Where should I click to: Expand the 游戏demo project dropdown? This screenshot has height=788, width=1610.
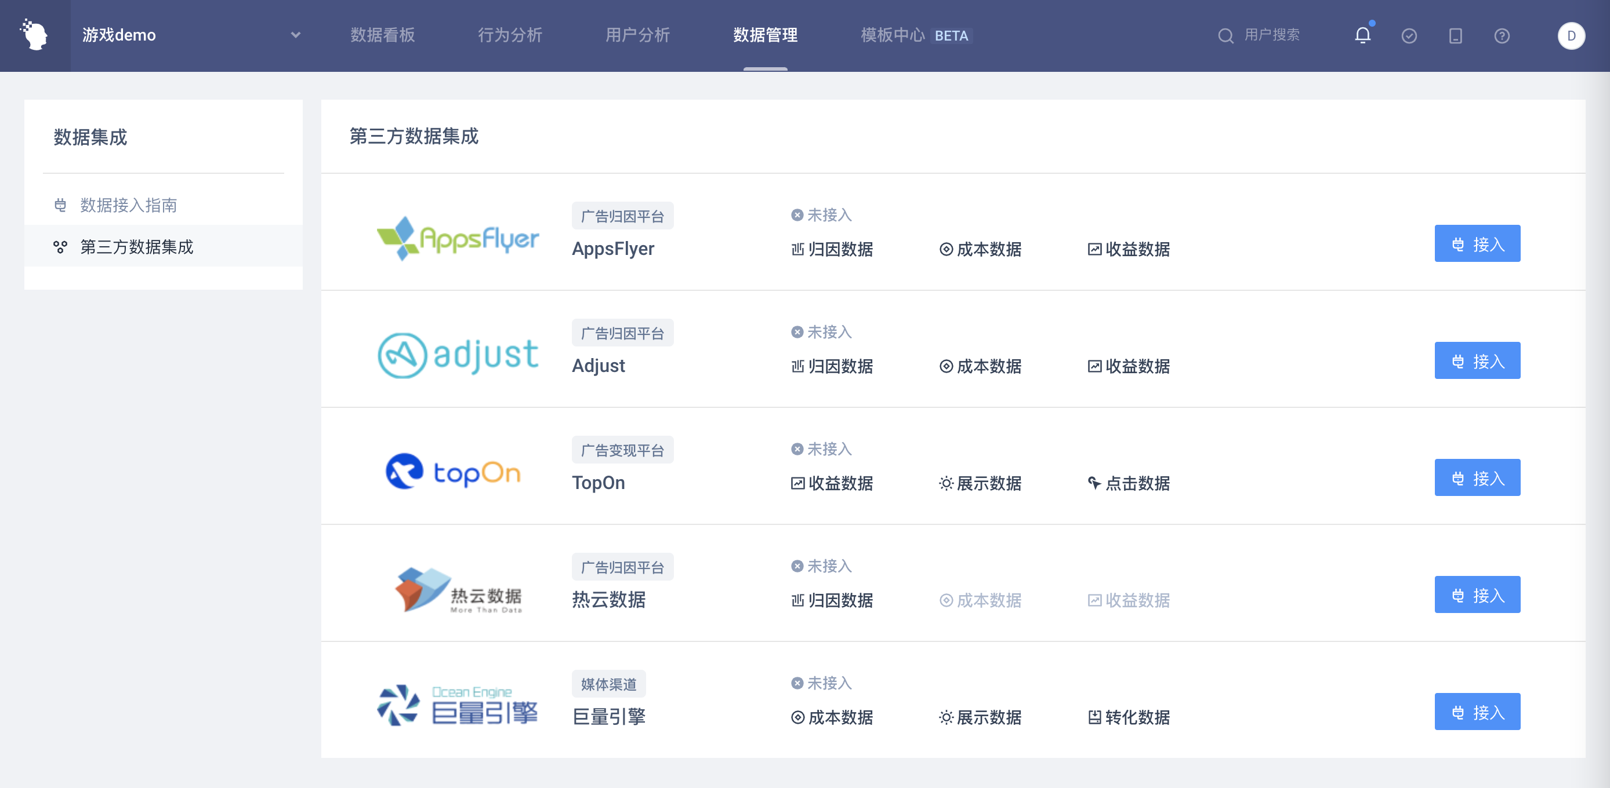[x=191, y=35]
